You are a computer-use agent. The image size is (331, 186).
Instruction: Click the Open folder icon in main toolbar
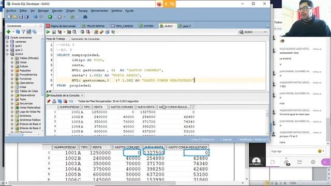[16, 17]
